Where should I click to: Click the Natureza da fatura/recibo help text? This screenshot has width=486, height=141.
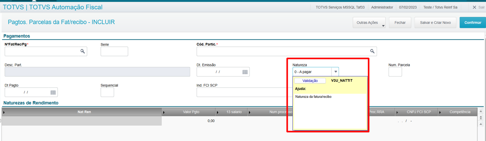click(x=313, y=97)
